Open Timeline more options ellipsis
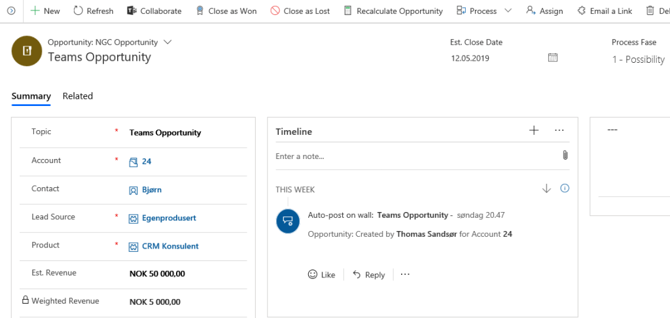This screenshot has height=318, width=670. 559,131
